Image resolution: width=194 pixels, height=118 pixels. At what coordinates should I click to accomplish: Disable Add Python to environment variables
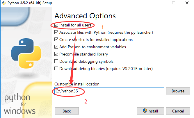(x=56, y=47)
